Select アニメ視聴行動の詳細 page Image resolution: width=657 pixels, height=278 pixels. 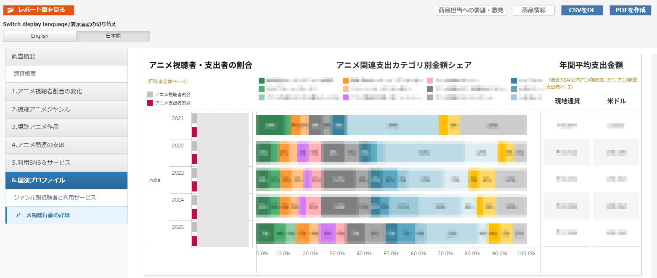click(x=66, y=215)
